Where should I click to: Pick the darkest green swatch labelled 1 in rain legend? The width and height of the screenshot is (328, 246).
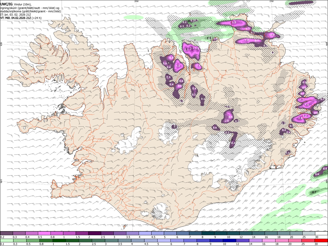(x=59, y=240)
